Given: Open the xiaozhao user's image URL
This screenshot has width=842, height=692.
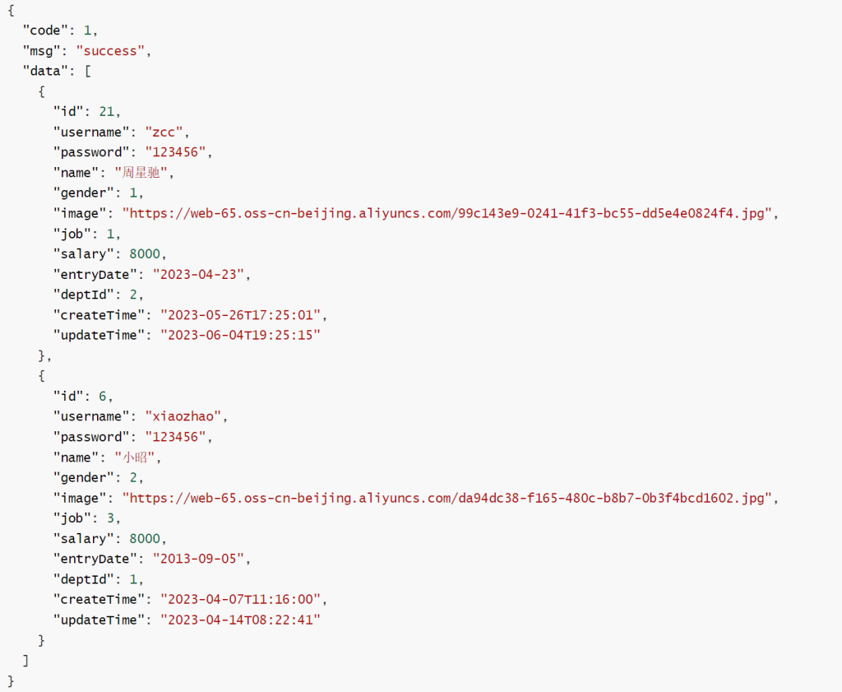Looking at the screenshot, I should coord(449,498).
